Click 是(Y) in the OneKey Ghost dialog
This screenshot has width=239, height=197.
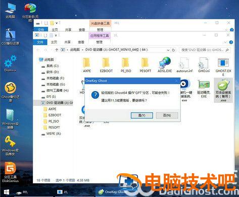coord(142,115)
